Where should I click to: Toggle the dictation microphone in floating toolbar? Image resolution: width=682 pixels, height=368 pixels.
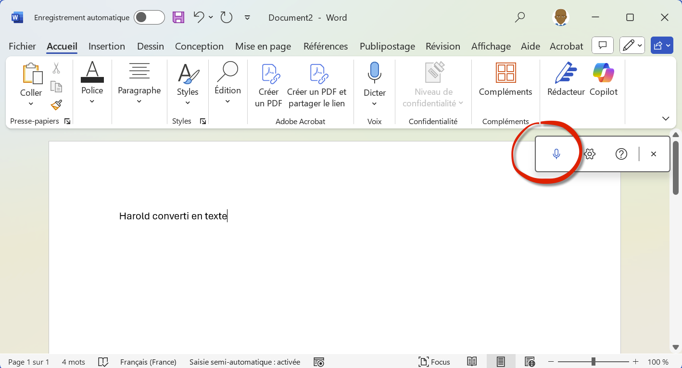(556, 154)
